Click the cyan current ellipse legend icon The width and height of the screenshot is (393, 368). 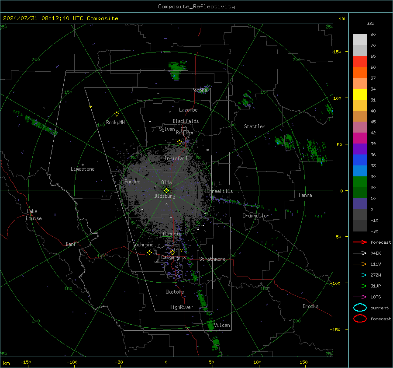tap(360, 308)
